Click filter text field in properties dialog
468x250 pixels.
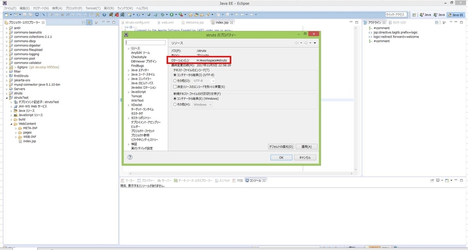146,43
